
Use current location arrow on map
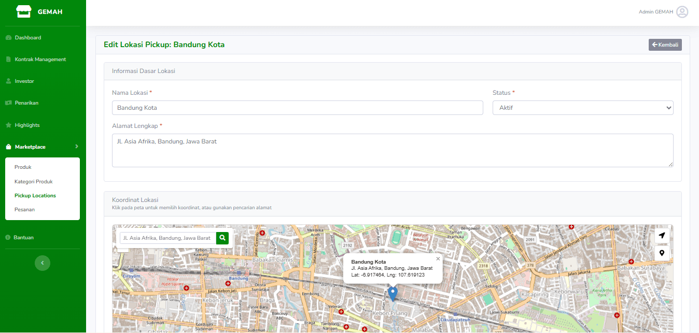(662, 236)
